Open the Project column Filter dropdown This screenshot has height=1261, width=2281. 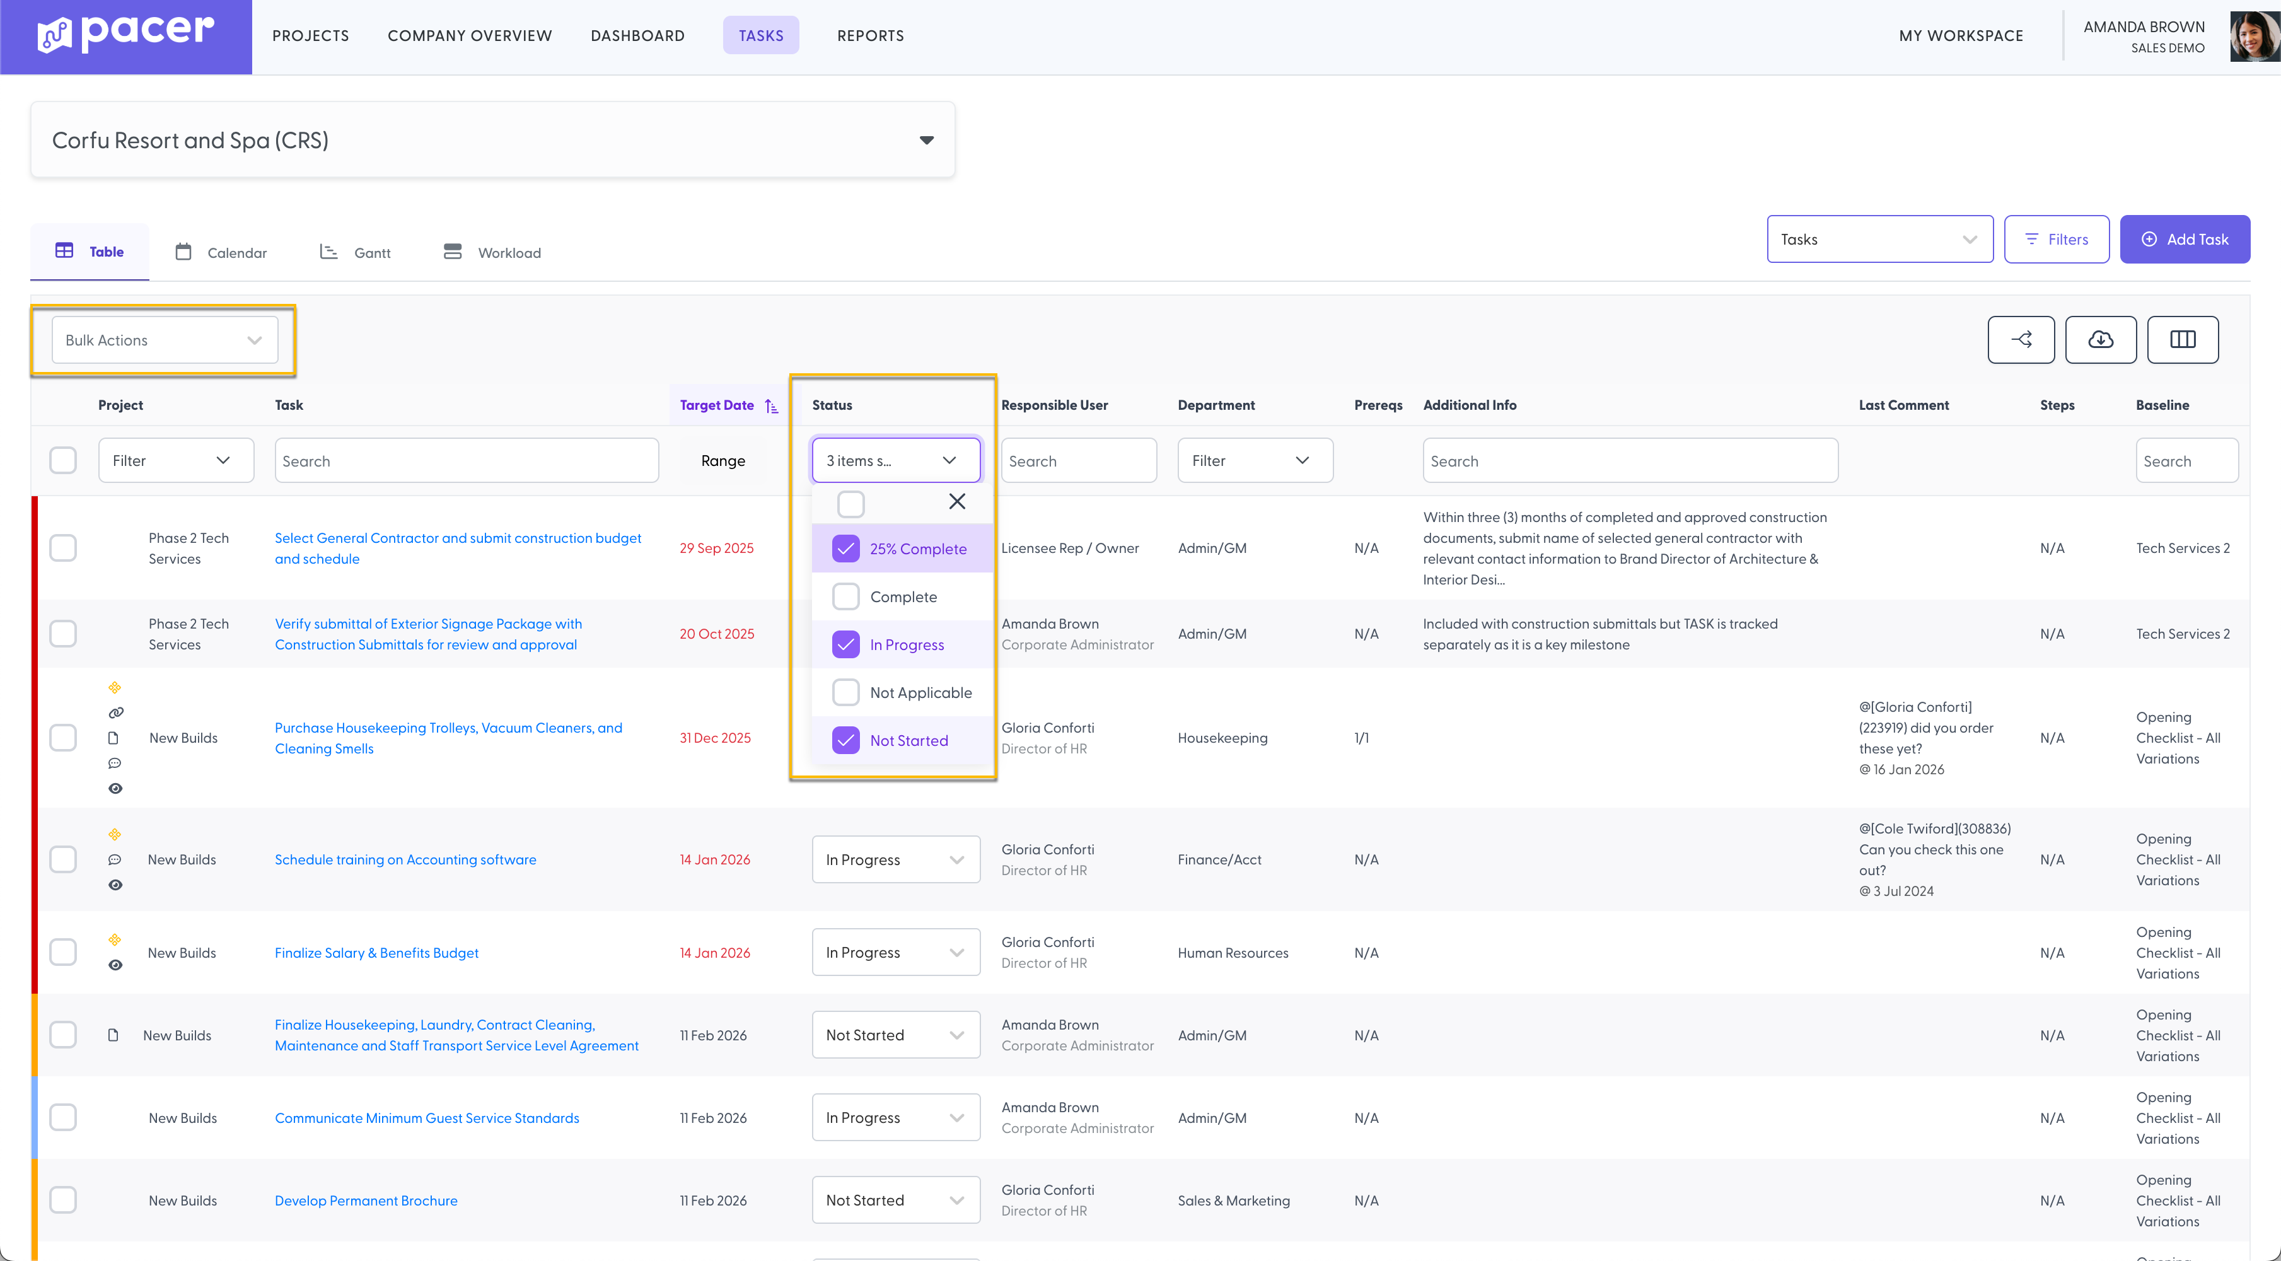coord(176,460)
